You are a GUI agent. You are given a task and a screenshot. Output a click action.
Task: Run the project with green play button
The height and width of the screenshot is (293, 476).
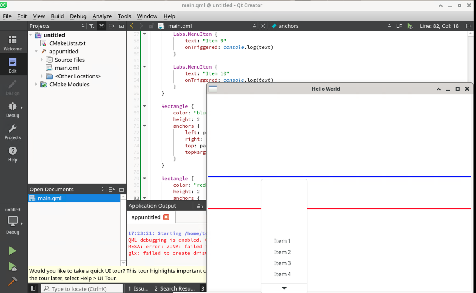pos(12,251)
